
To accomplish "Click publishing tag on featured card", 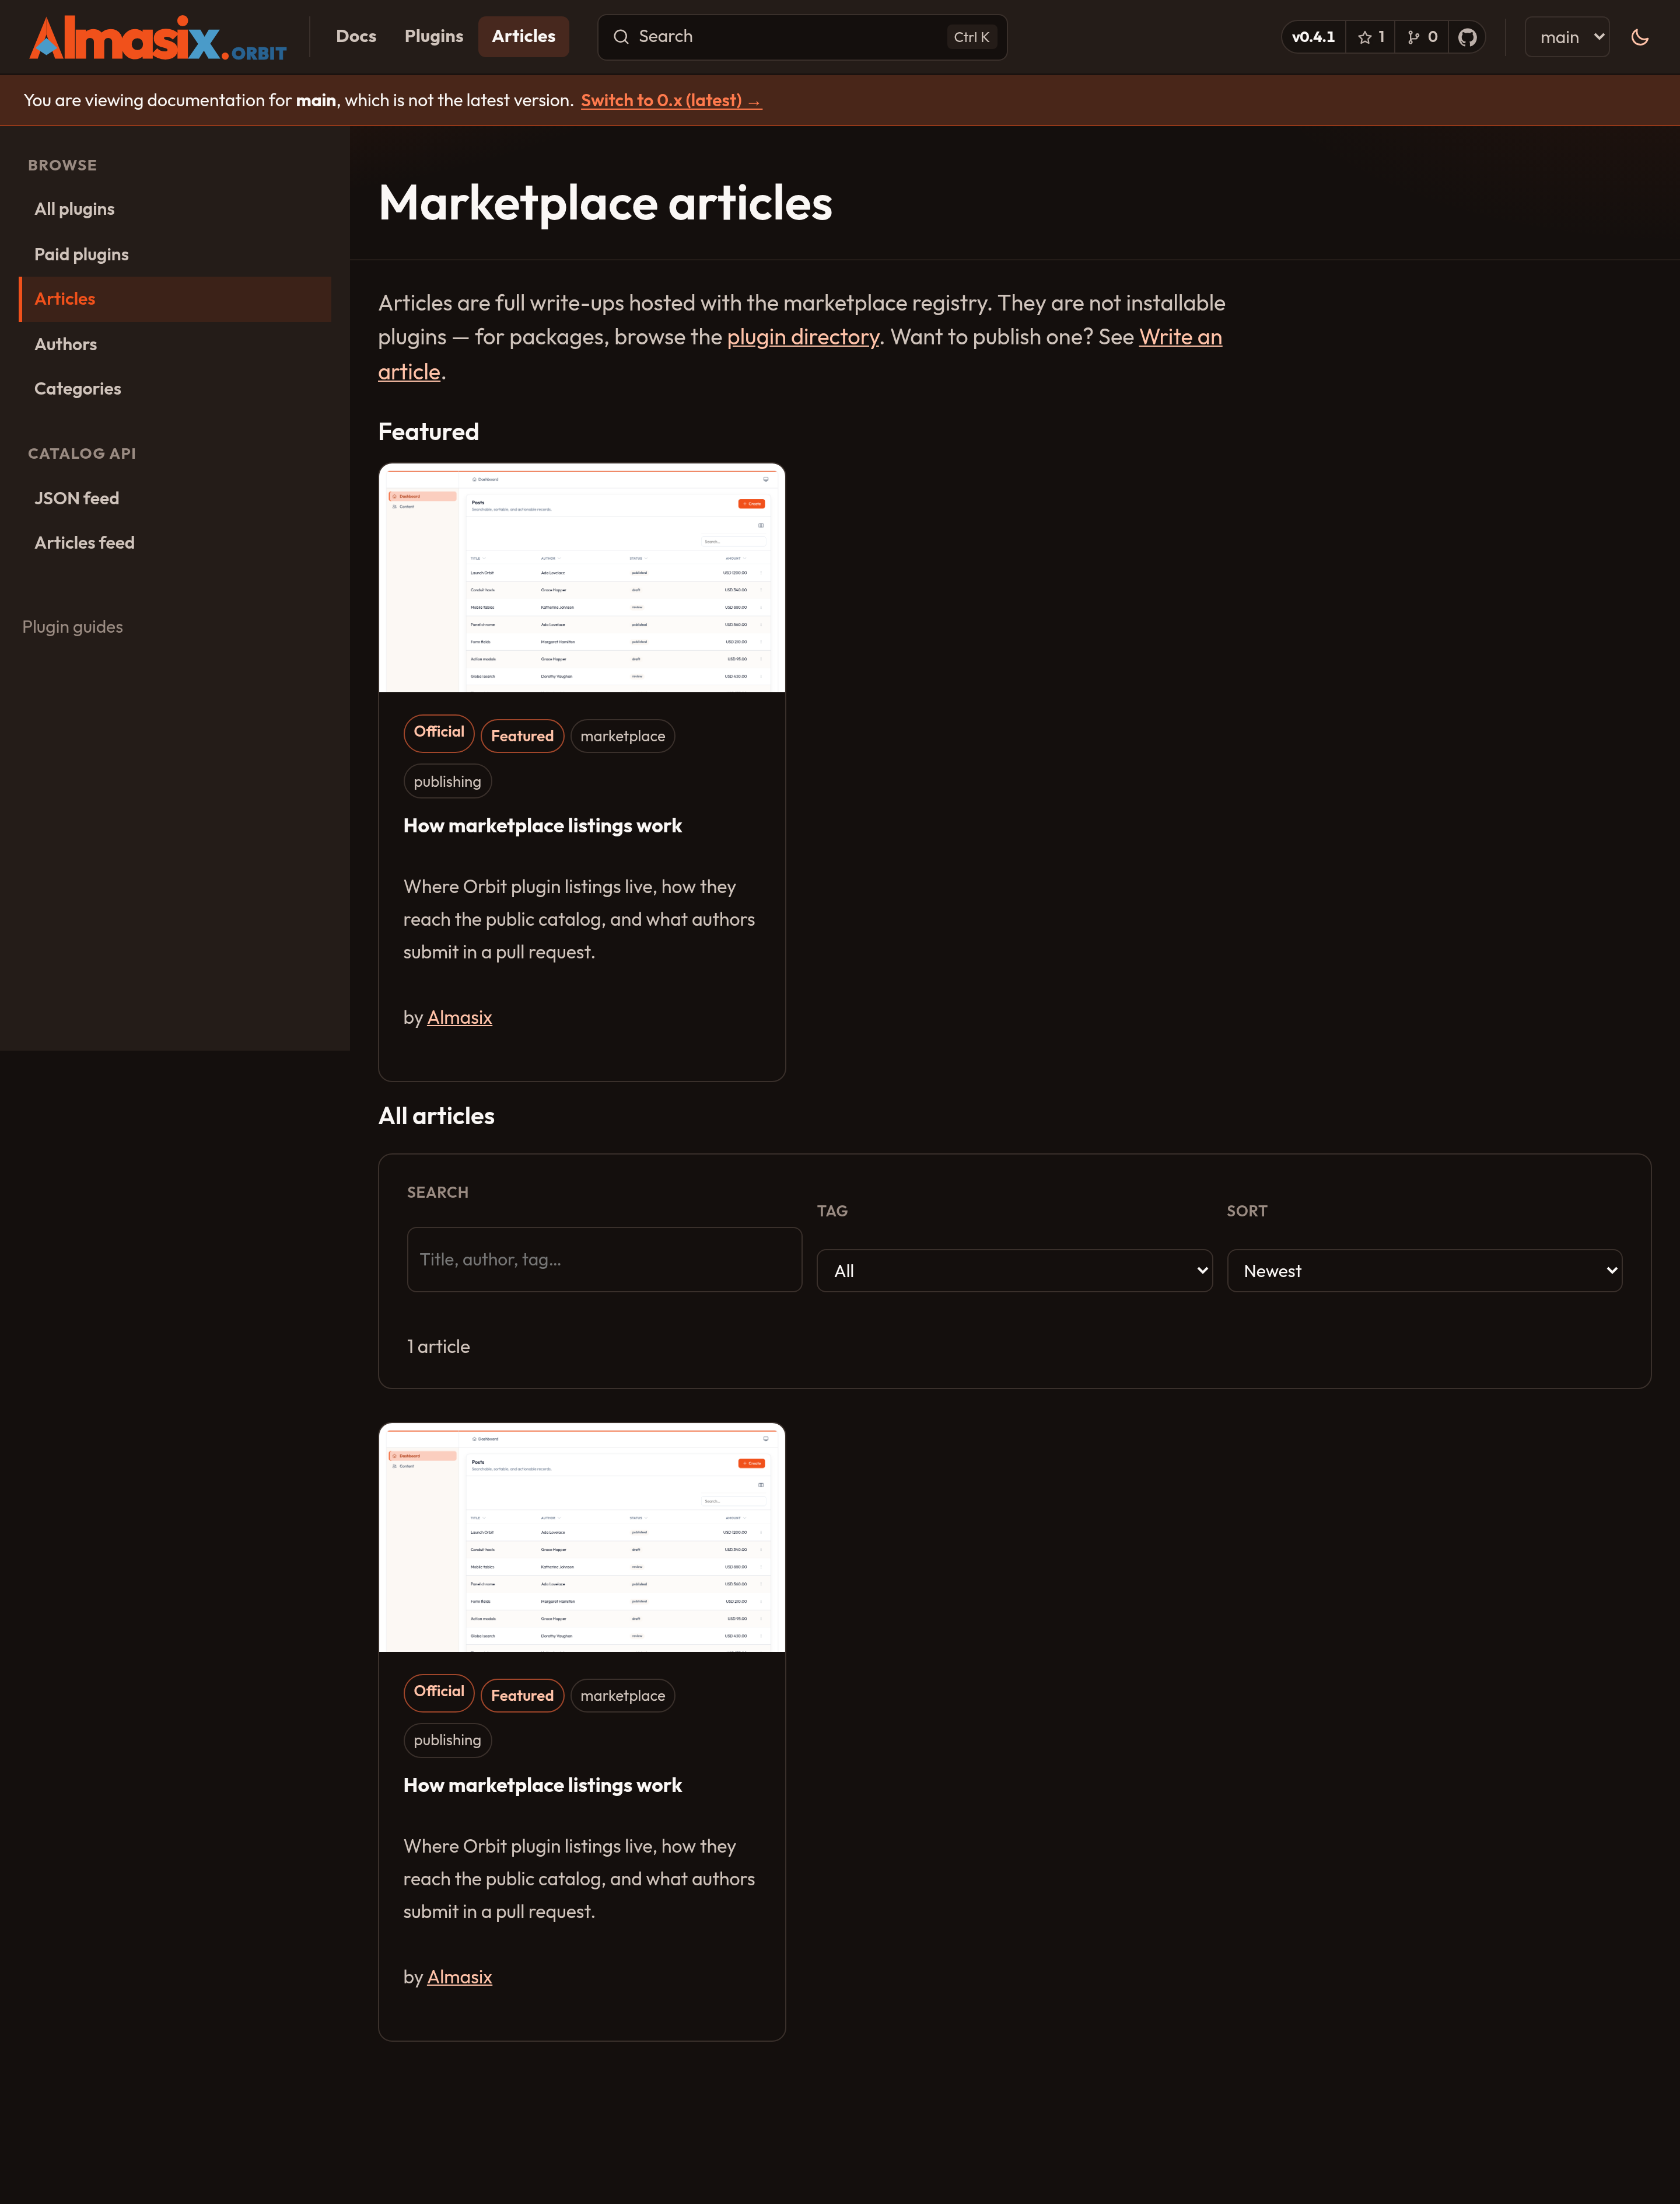I will tap(447, 782).
